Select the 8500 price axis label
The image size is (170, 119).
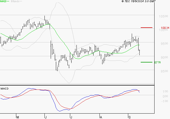(x=164, y=71)
